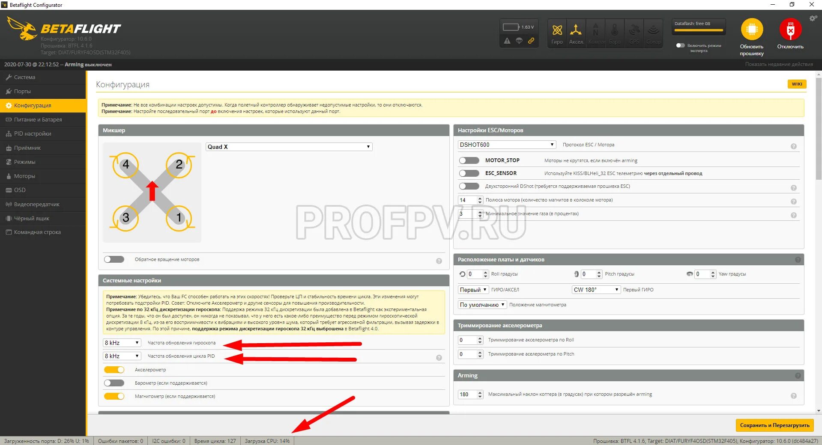
Task: Enable bidirectional DShot switch
Action: pos(469,186)
